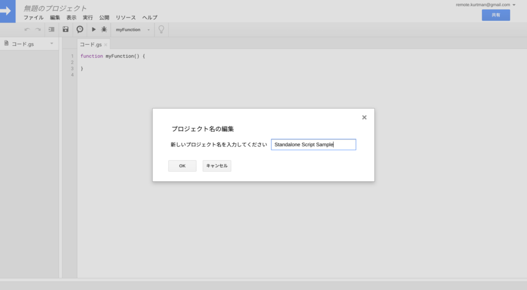The width and height of the screenshot is (527, 290).
Task: Open the リソース menu
Action: tap(126, 17)
